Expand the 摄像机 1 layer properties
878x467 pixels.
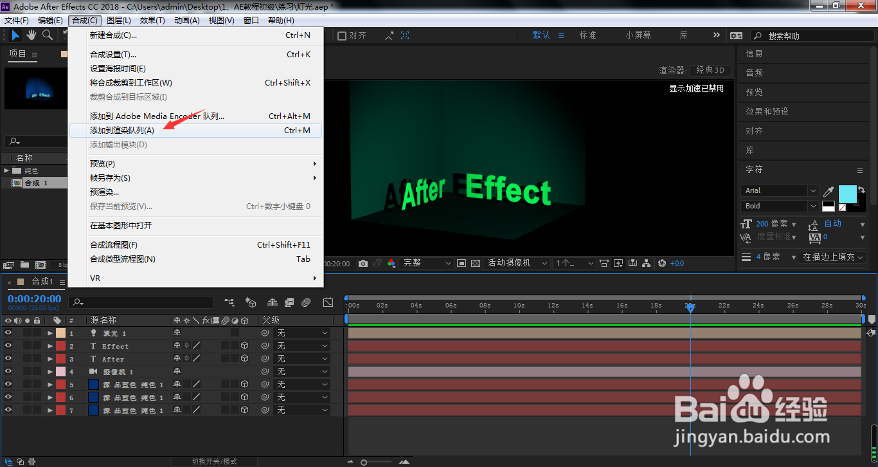(x=50, y=372)
